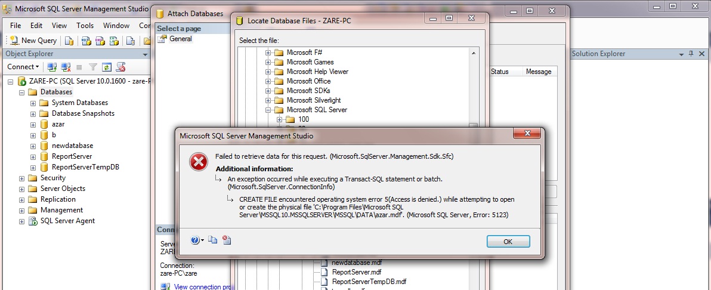Viewport: 711px width, 290px height.
Task: Click the copy message text icon
Action: (x=212, y=240)
